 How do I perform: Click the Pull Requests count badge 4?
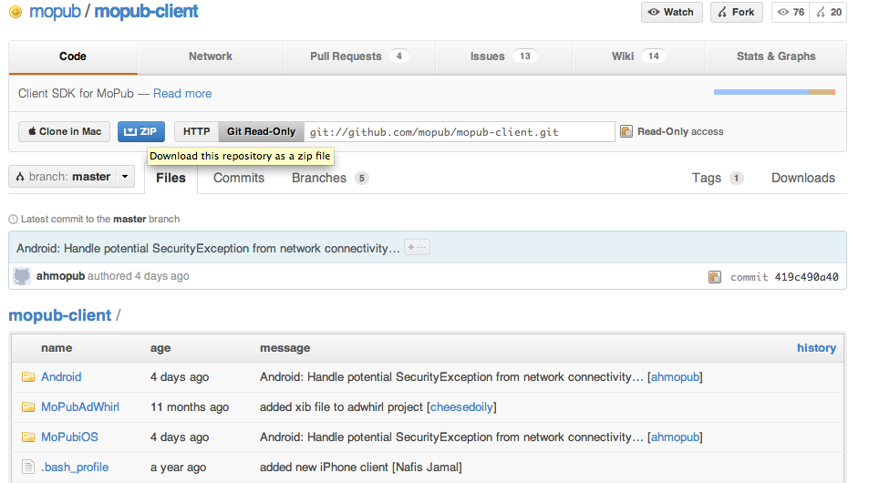[x=399, y=56]
